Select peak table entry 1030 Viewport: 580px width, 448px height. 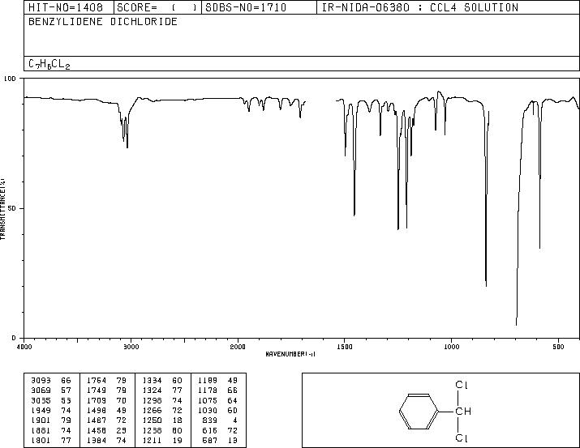[x=208, y=410]
